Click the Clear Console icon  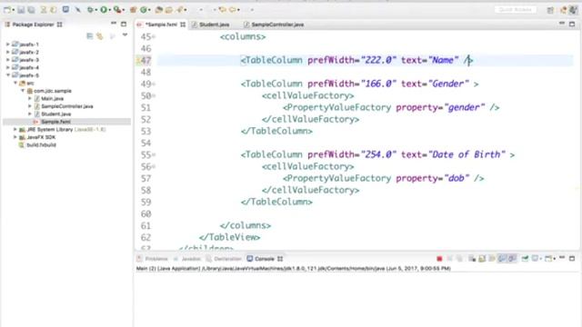pos(472,258)
